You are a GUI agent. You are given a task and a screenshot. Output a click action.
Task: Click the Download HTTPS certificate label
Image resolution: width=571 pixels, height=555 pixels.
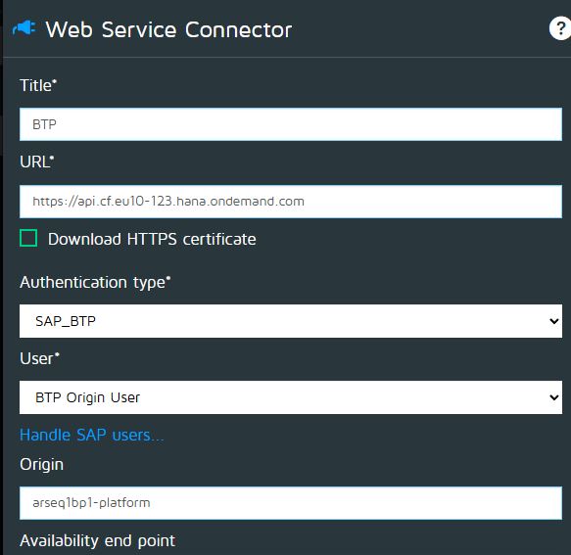coord(152,239)
